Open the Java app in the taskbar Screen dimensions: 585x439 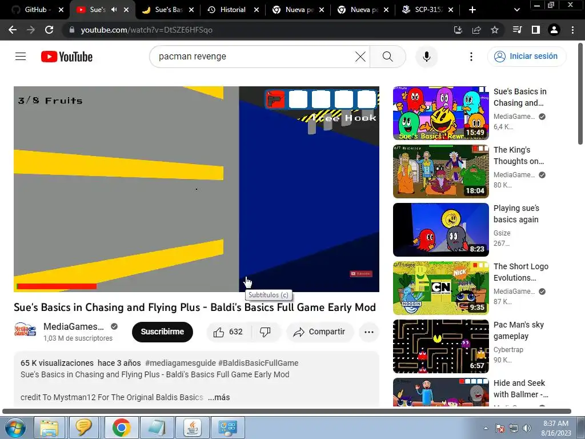coord(192,428)
